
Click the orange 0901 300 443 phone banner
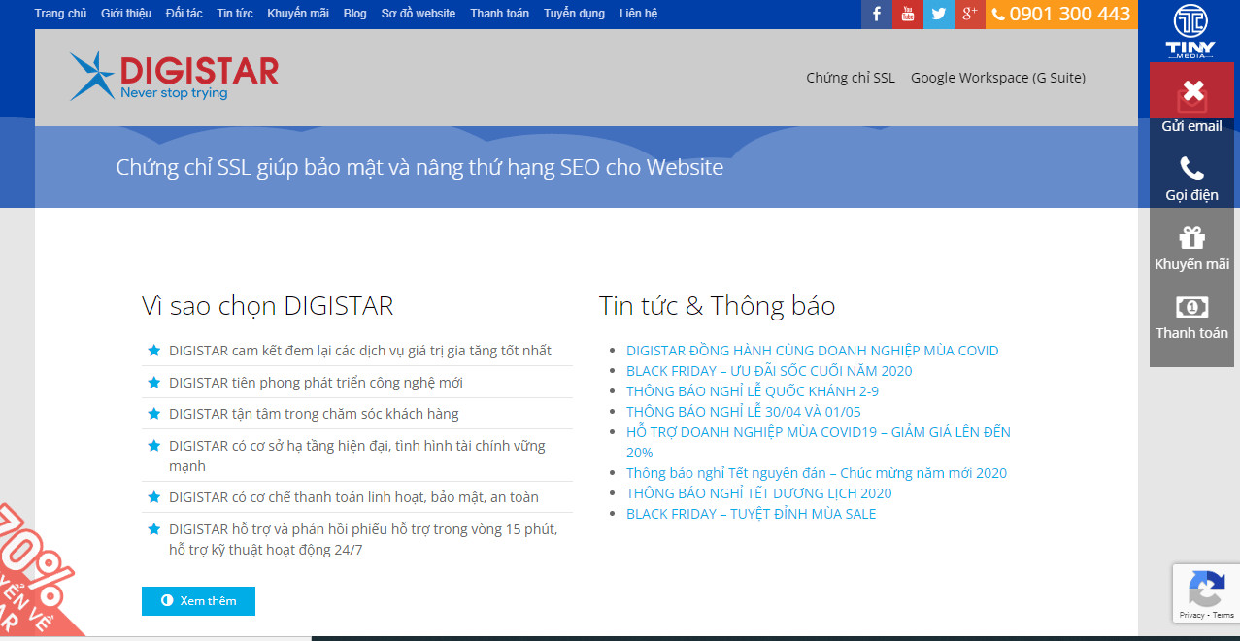pyautogui.click(x=1061, y=14)
